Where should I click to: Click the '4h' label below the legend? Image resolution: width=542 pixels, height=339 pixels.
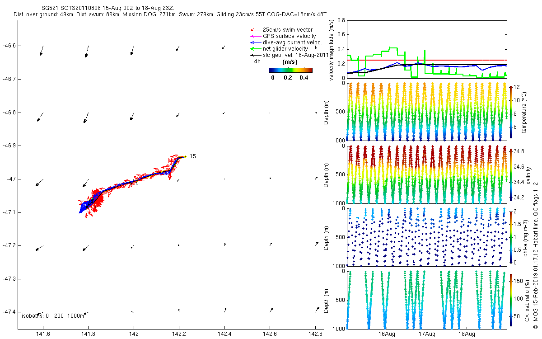(257, 61)
